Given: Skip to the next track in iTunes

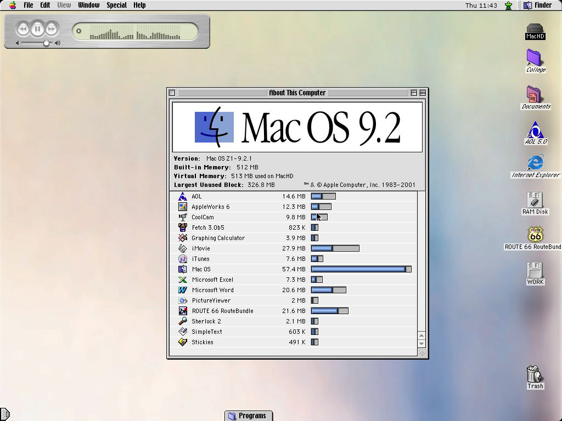Looking at the screenshot, I should pyautogui.click(x=52, y=29).
